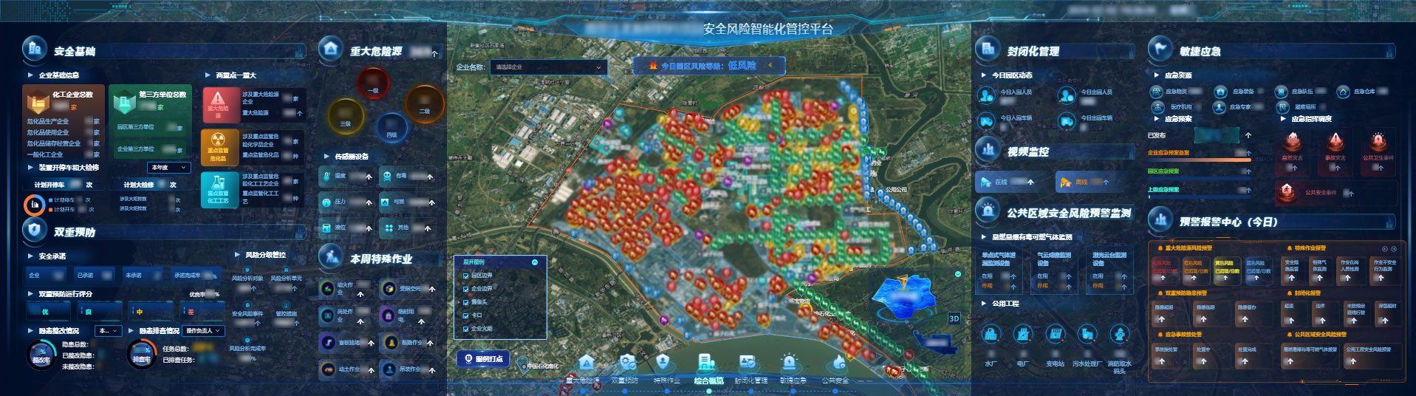
Task: Open the 重大危险源 bottom navigation icon
Action: 586,363
